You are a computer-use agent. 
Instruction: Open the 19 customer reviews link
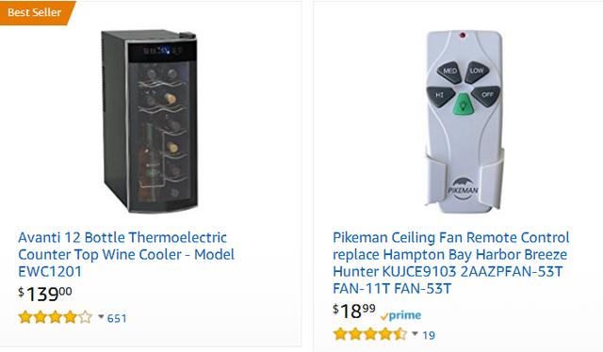coord(429,335)
